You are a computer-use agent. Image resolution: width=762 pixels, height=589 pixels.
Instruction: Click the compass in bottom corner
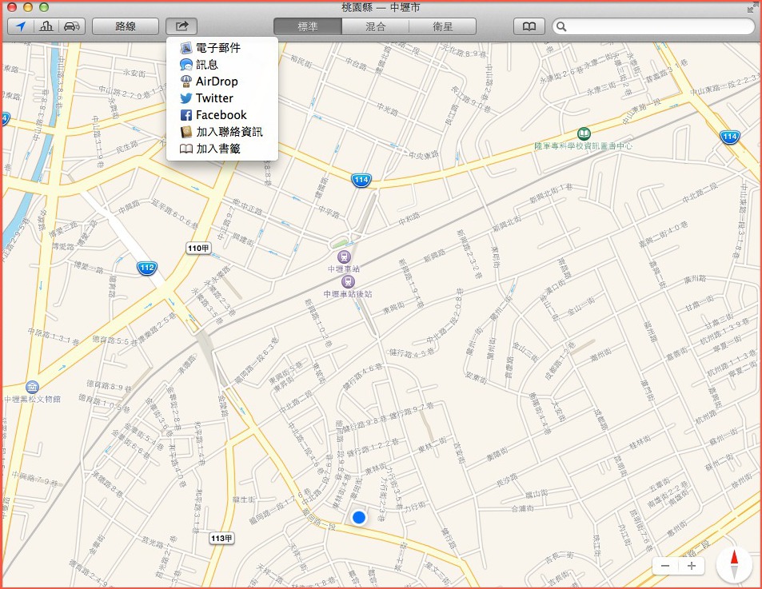click(734, 565)
